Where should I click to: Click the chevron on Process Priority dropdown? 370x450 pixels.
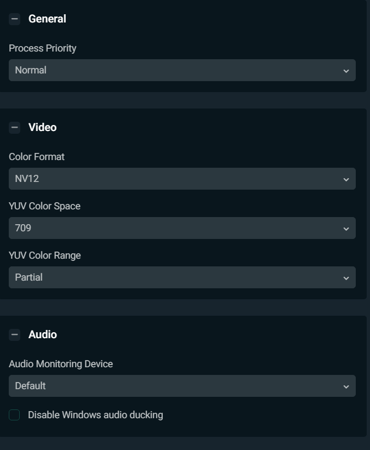pos(345,70)
